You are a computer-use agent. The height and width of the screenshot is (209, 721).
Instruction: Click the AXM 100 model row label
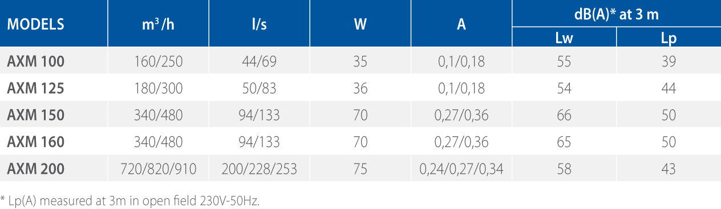click(35, 61)
